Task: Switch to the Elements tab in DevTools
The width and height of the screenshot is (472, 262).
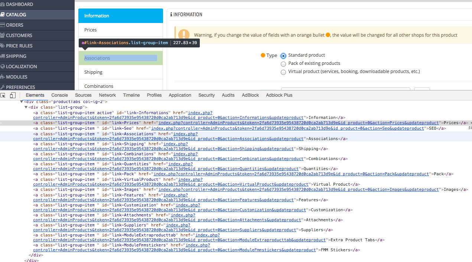Action: click(35, 95)
